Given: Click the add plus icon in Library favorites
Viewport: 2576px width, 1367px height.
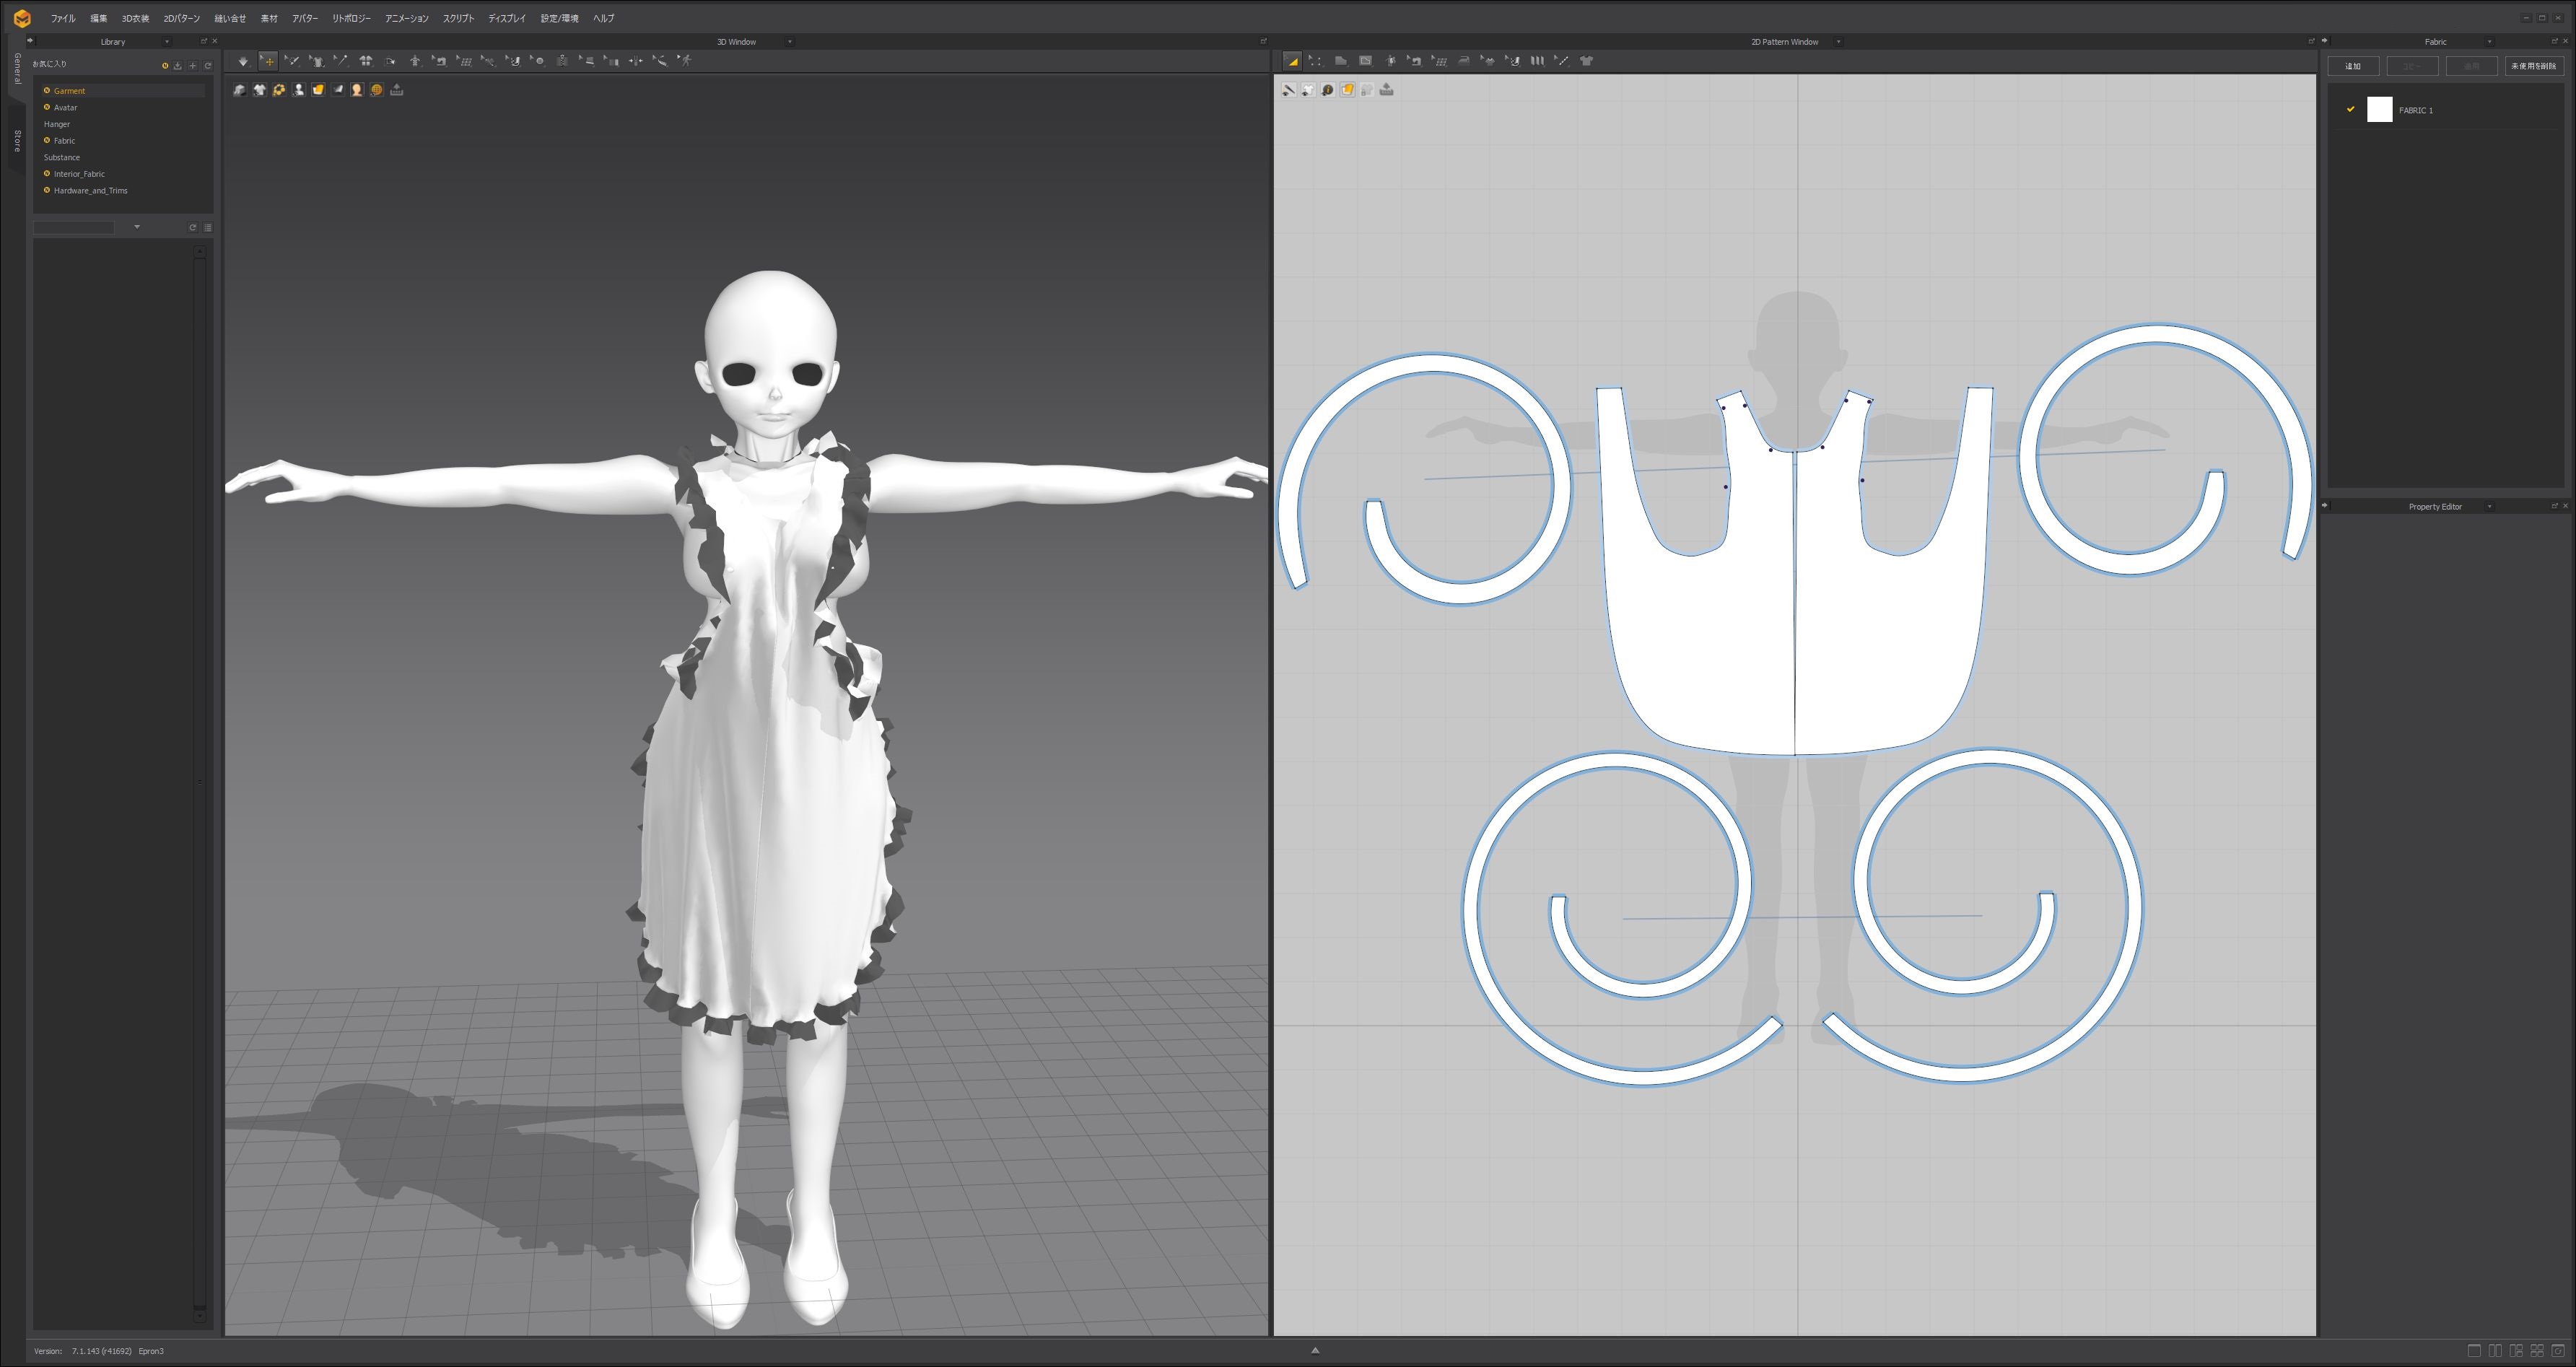Looking at the screenshot, I should (x=193, y=66).
